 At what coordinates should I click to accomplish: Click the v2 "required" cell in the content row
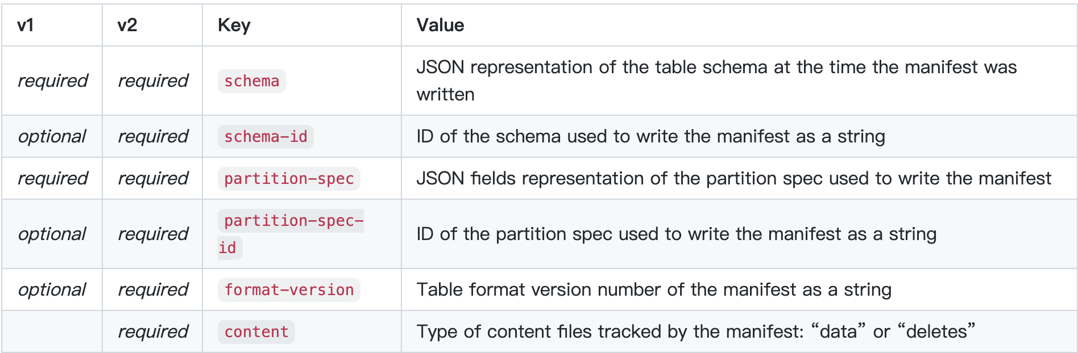[153, 332]
